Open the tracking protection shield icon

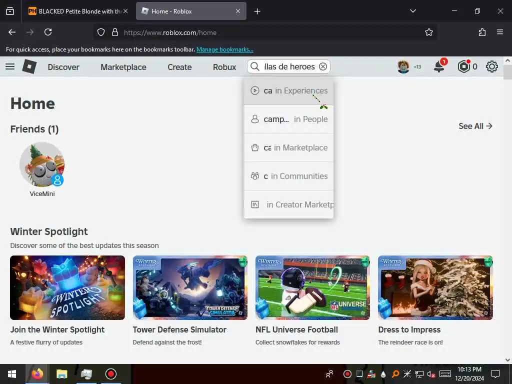coord(101,32)
